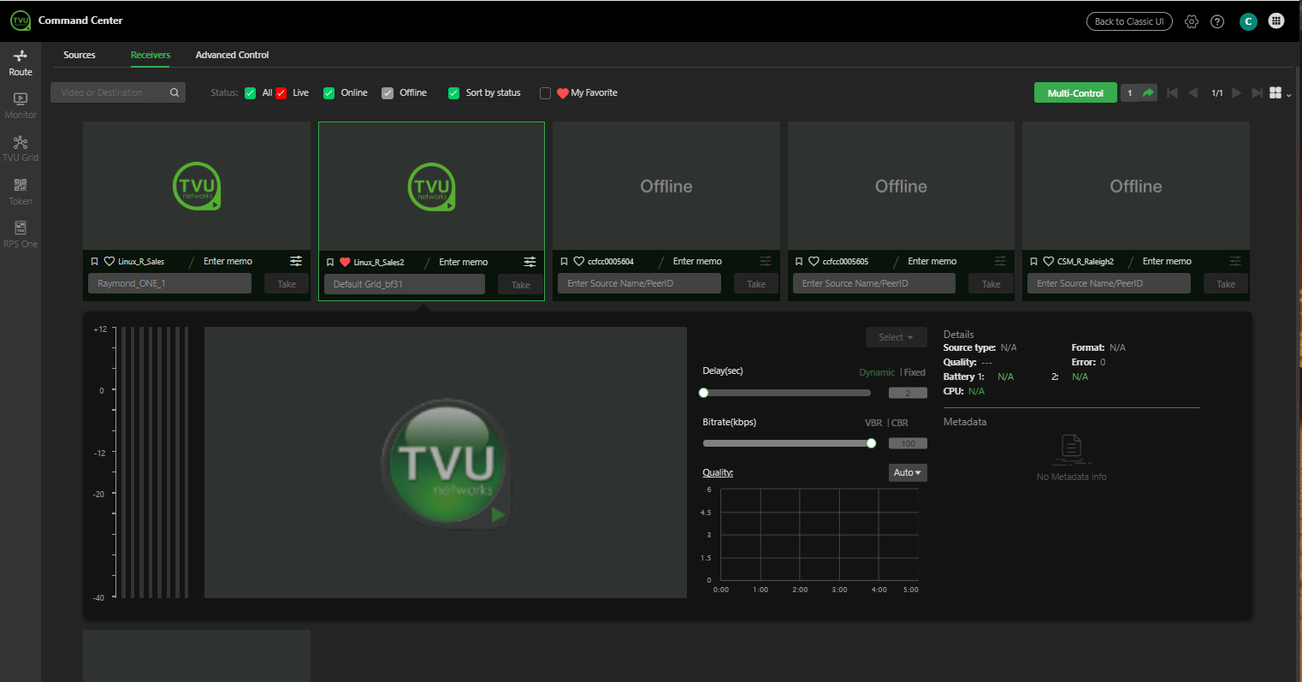The width and height of the screenshot is (1302, 682).
Task: Toggle the Online status checkbox
Action: [x=328, y=93]
